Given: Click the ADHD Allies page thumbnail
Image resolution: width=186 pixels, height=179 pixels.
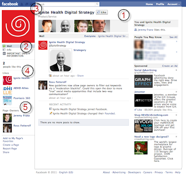Looking at the screenshot, I should [7, 90].
